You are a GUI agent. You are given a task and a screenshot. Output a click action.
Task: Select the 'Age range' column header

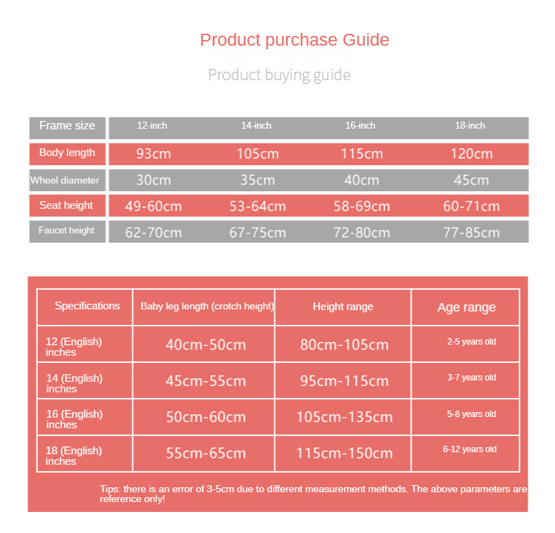click(x=466, y=307)
